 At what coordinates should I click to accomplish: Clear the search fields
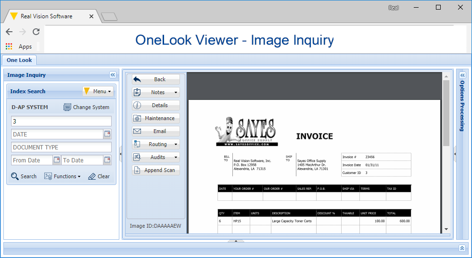point(99,176)
